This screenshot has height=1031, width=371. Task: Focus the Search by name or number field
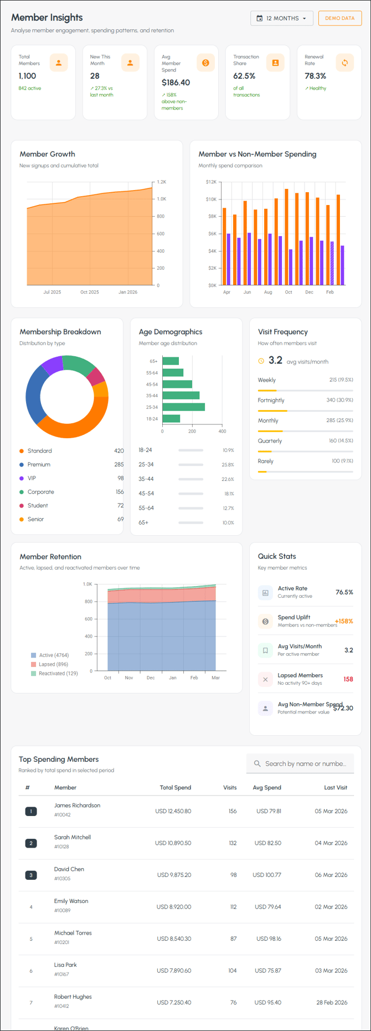(300, 763)
